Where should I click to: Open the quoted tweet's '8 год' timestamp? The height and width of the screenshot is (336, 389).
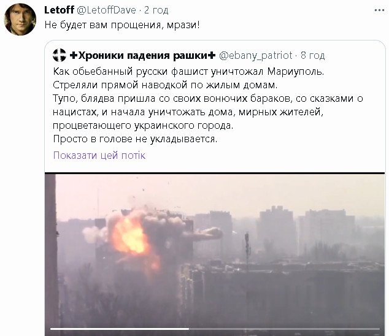click(x=312, y=55)
